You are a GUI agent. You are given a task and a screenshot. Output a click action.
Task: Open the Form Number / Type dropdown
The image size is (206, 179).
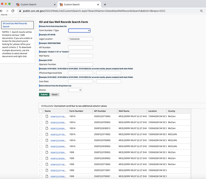tap(79, 30)
